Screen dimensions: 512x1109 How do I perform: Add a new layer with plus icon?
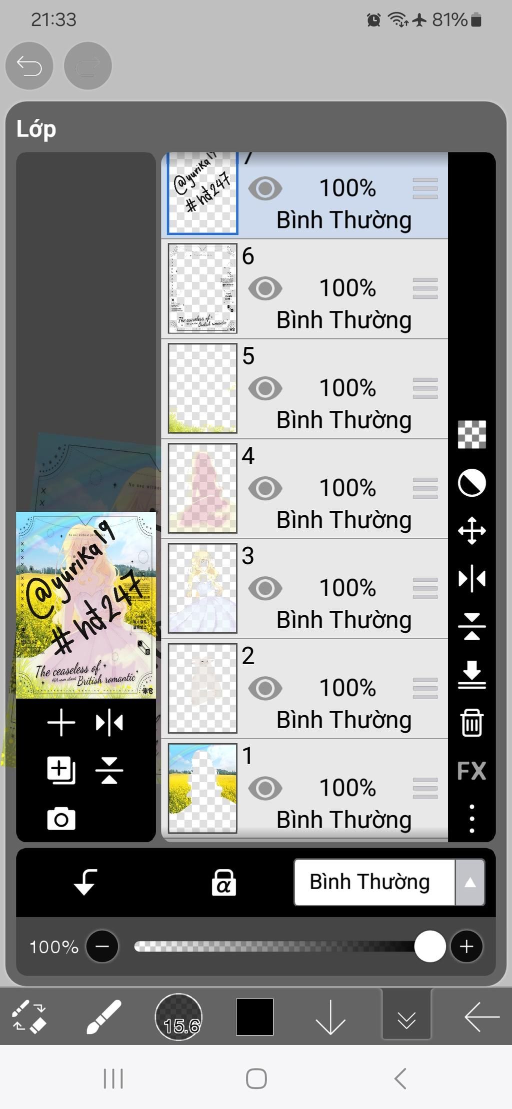pyautogui.click(x=61, y=723)
